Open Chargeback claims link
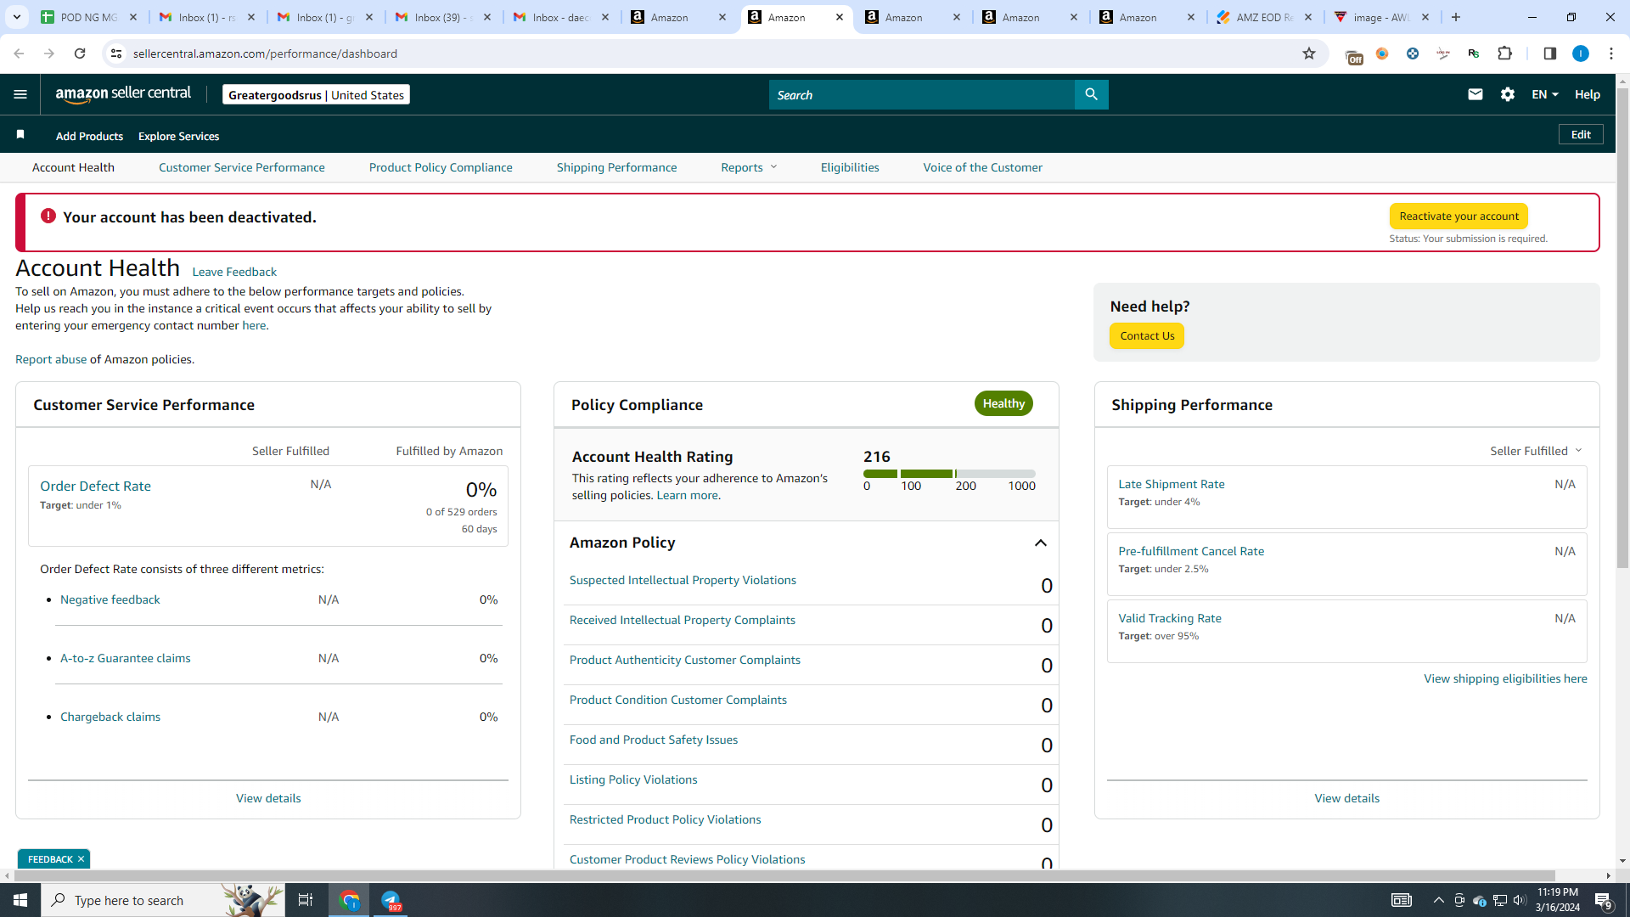1630x917 pixels. [110, 717]
